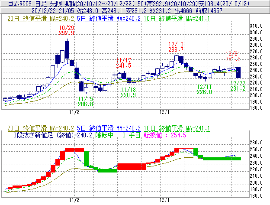Viewport: 270px width, 205px height.
Task: Select candlestick chart's 10日 終値平滑 MA=241.1 legend
Action: tap(177, 19)
